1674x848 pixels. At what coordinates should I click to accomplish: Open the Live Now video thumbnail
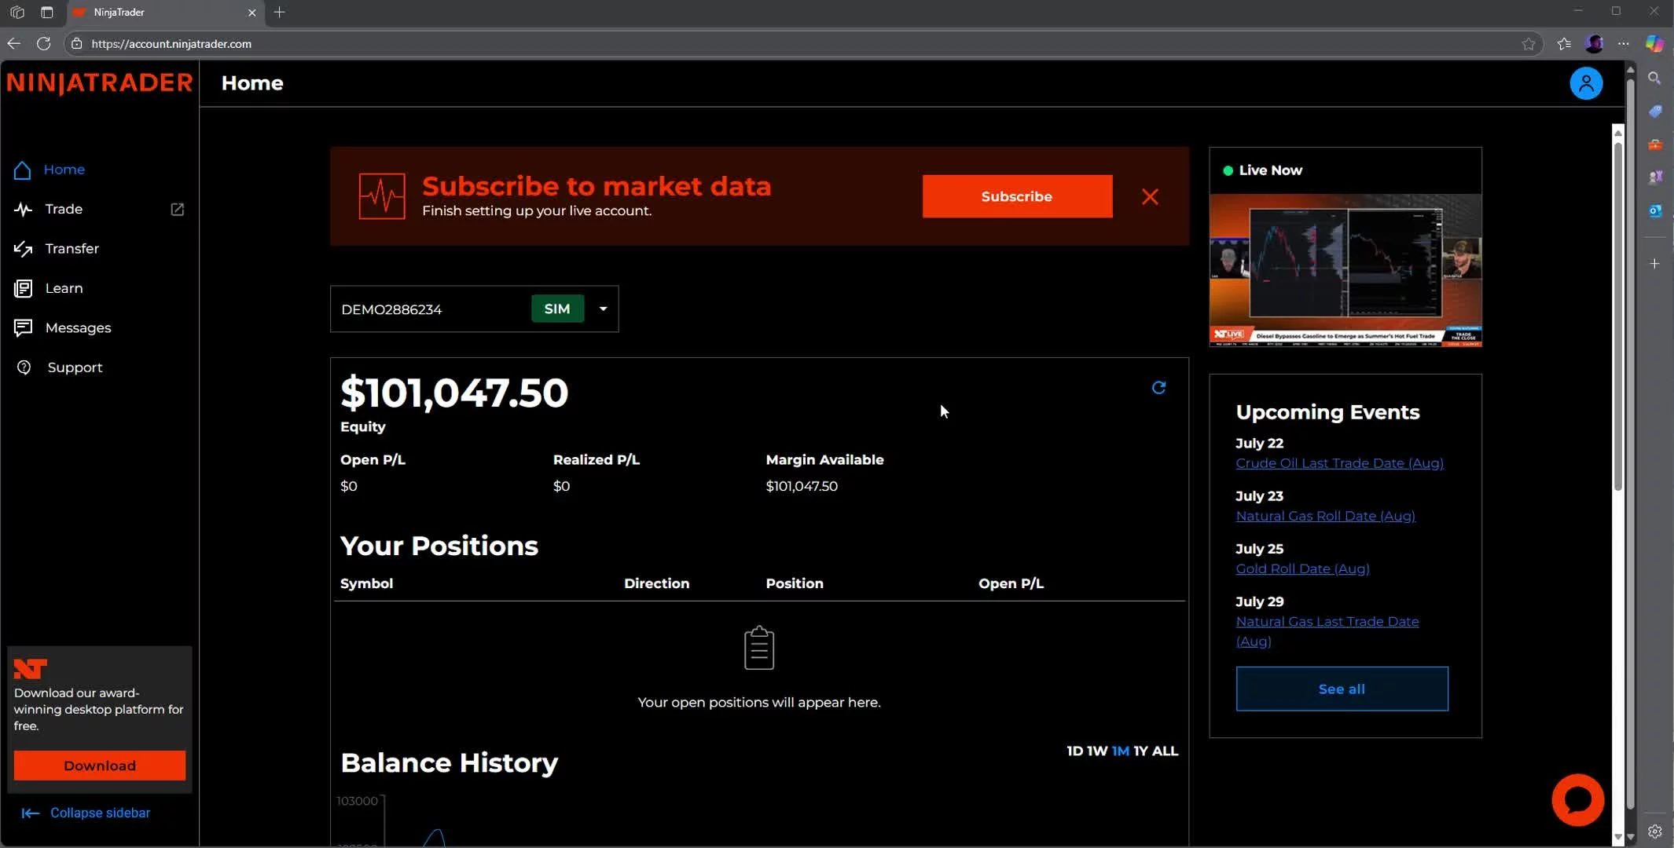click(1345, 270)
